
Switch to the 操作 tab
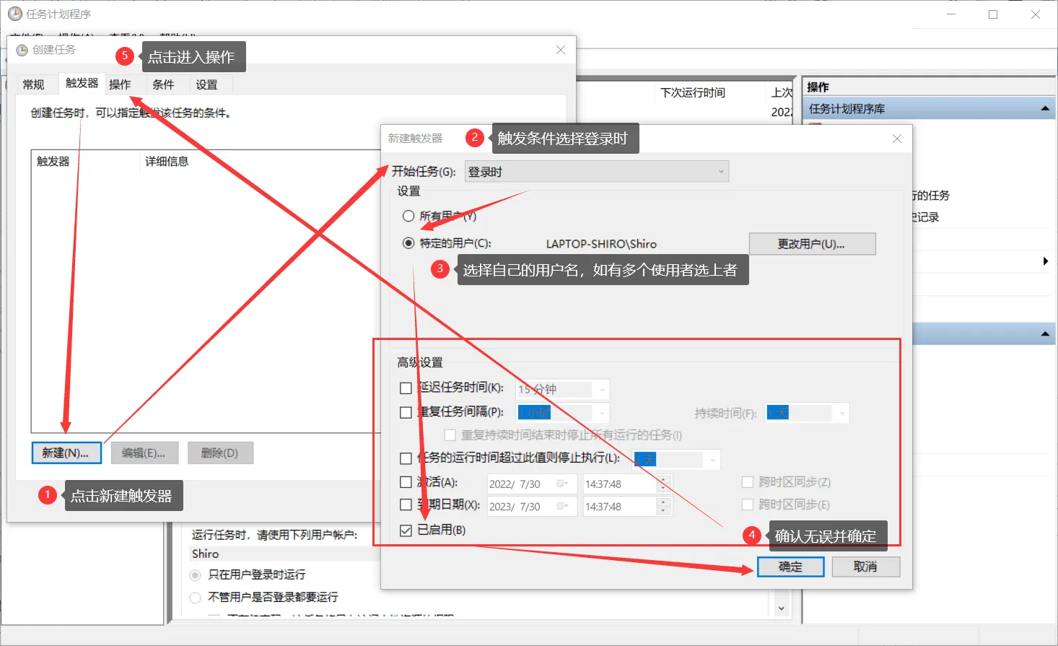120,84
